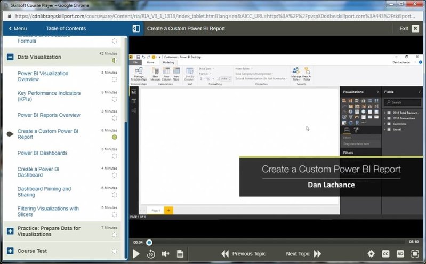Click the browser address bar URL
The height and width of the screenshot is (264, 426).
(215, 16)
